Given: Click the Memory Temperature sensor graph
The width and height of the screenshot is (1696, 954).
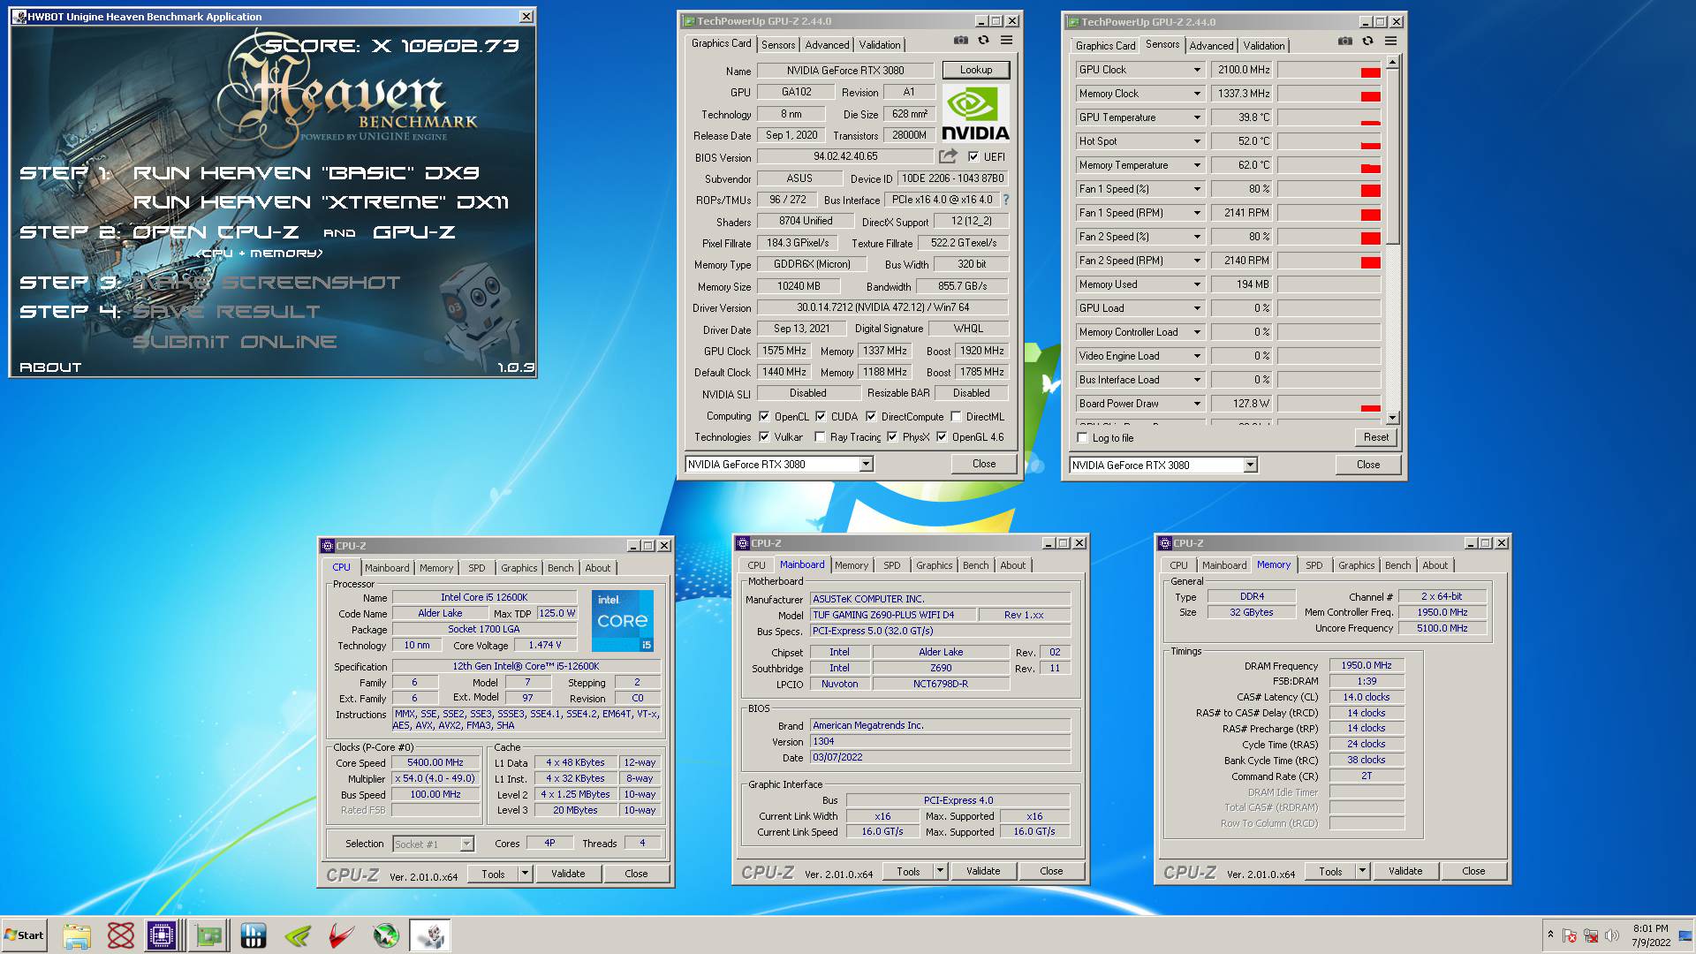Looking at the screenshot, I should point(1329,165).
